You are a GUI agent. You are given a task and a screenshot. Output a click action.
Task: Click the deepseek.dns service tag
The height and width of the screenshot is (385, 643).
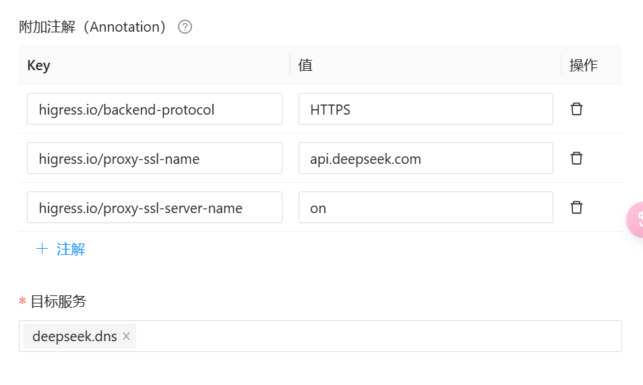tap(74, 336)
